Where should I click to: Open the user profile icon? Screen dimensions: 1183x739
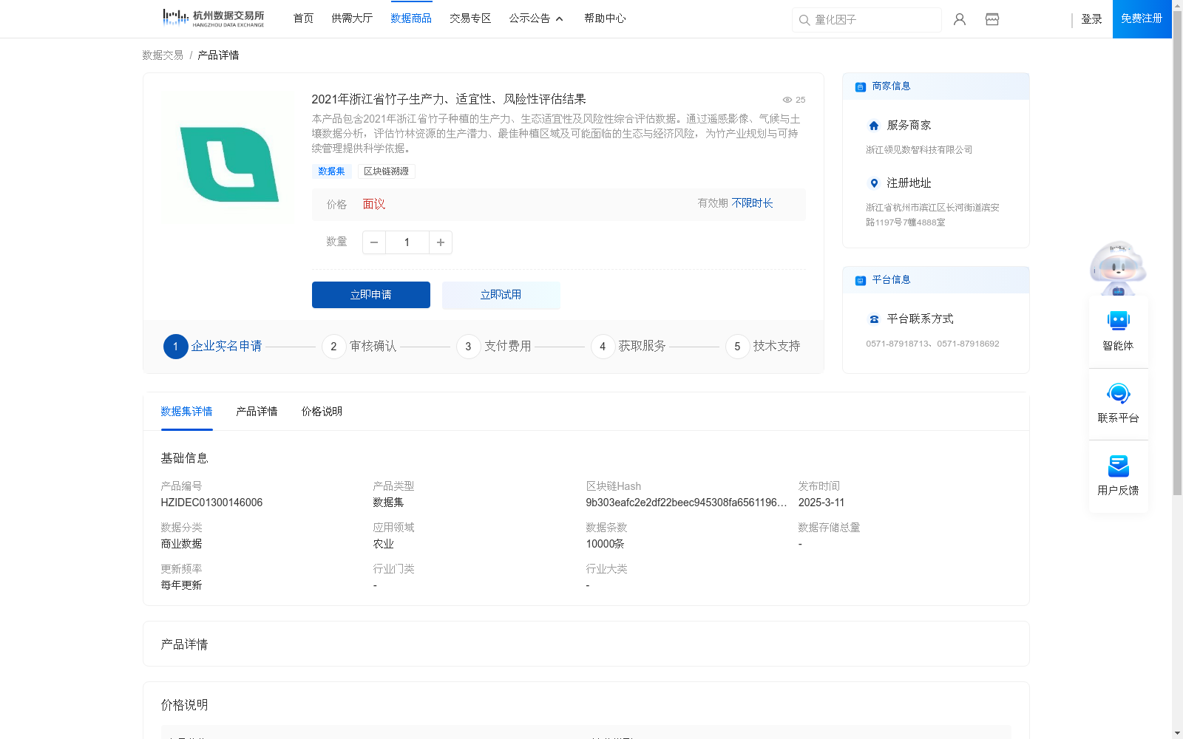pyautogui.click(x=960, y=19)
